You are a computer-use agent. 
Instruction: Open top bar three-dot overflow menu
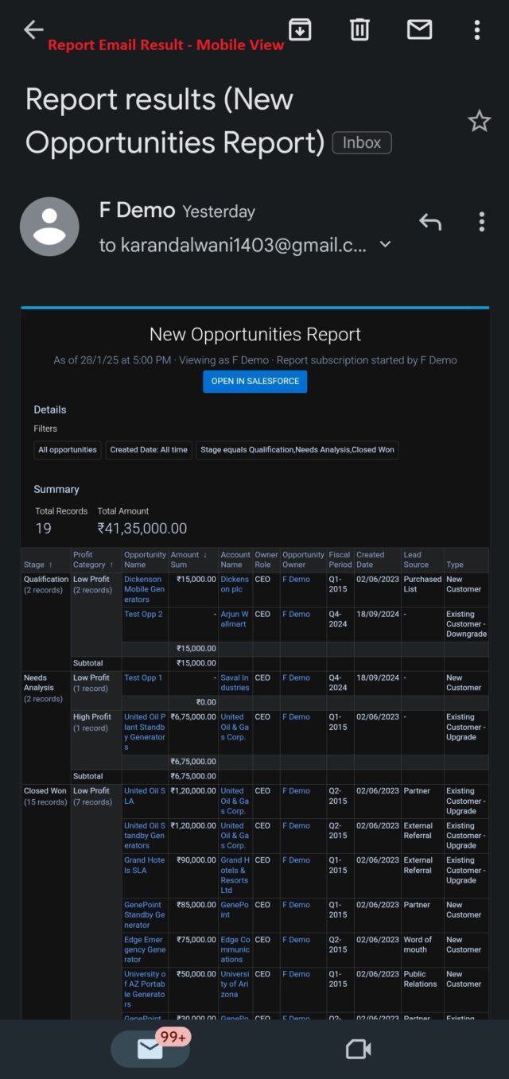click(477, 30)
